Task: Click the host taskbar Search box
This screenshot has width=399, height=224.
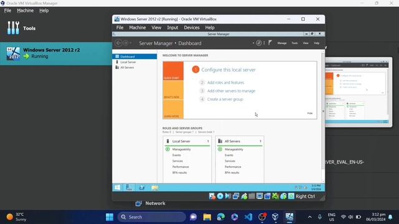Action: tap(151, 217)
